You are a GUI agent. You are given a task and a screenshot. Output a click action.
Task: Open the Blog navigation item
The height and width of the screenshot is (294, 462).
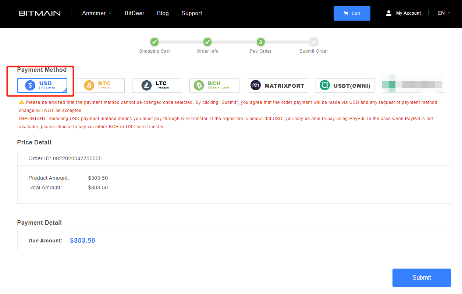[163, 13]
